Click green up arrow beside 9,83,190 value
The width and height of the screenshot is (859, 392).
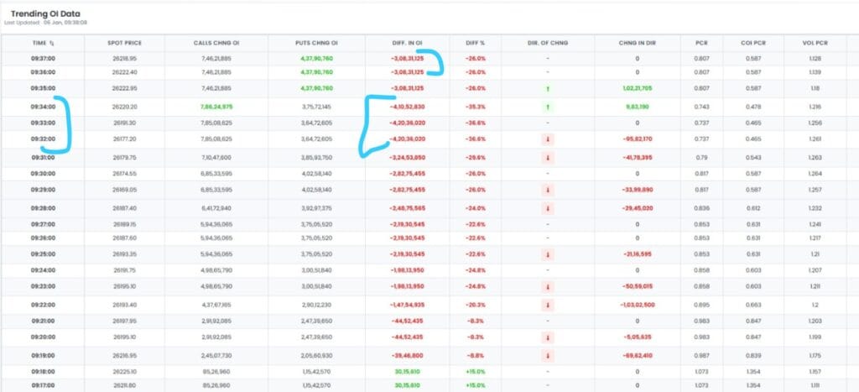(x=548, y=107)
